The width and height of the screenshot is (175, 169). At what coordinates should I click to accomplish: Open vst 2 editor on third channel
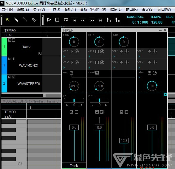coord(126,62)
